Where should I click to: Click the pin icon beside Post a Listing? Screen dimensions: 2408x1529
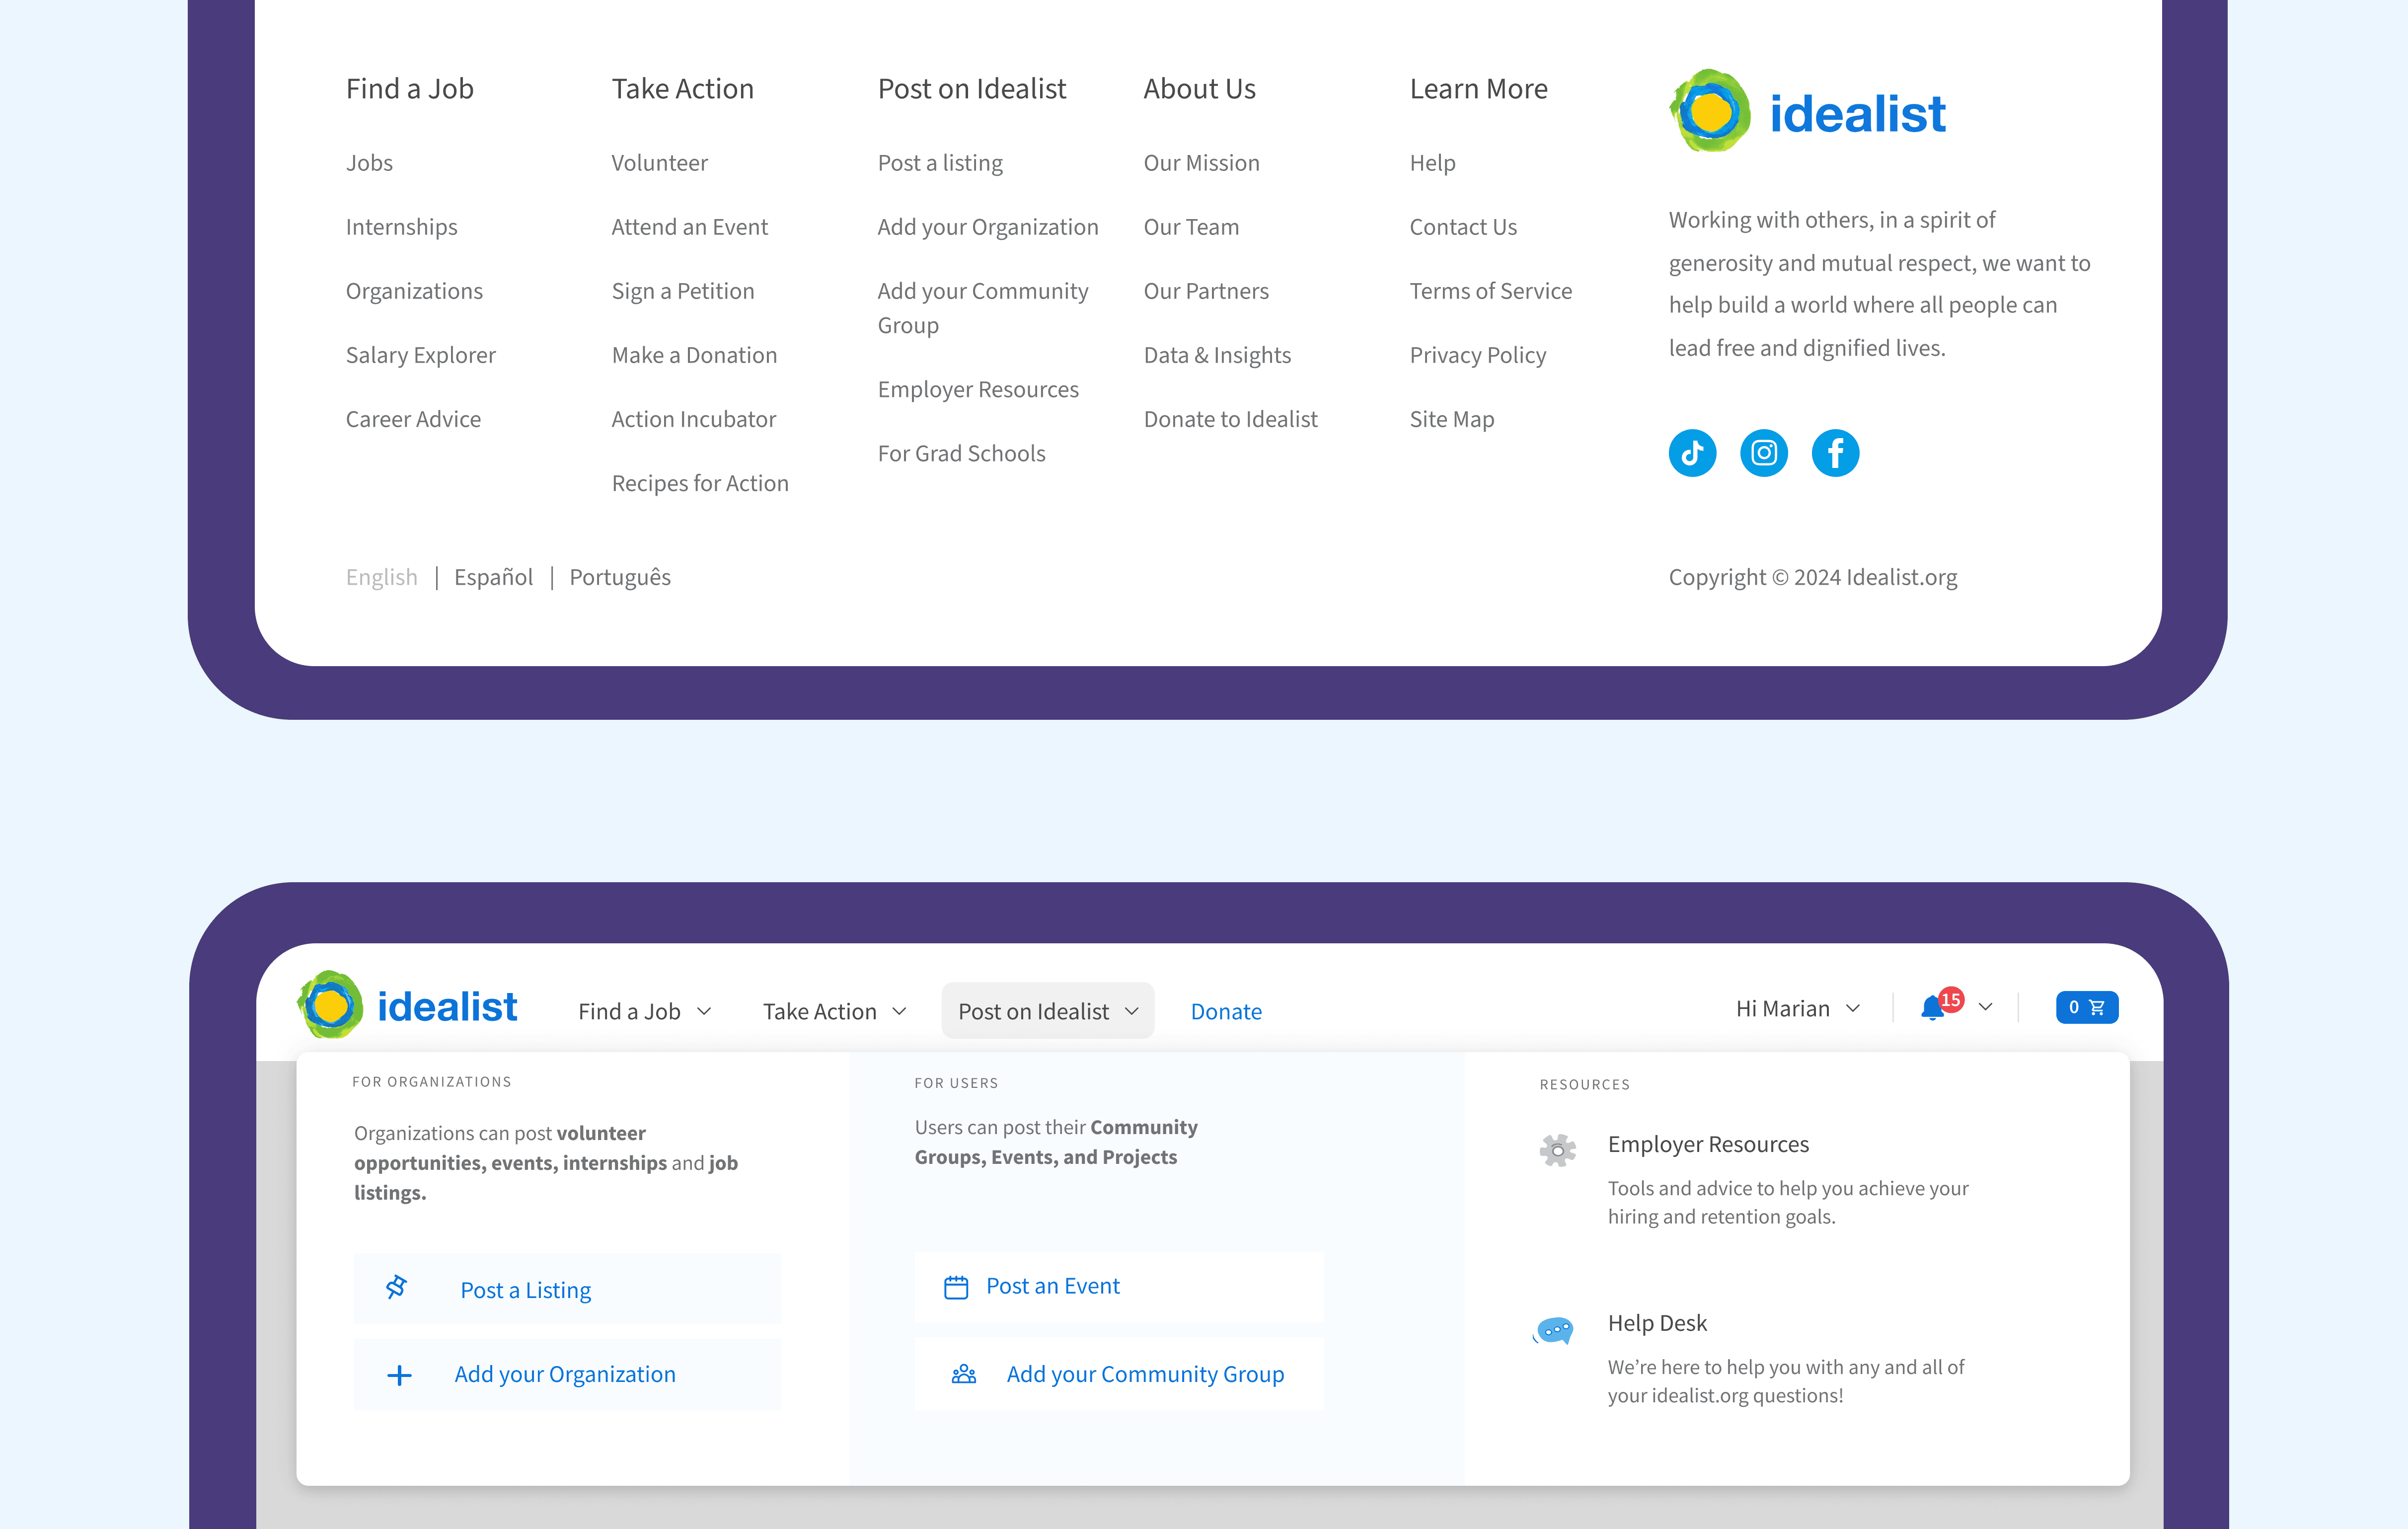(x=397, y=1287)
